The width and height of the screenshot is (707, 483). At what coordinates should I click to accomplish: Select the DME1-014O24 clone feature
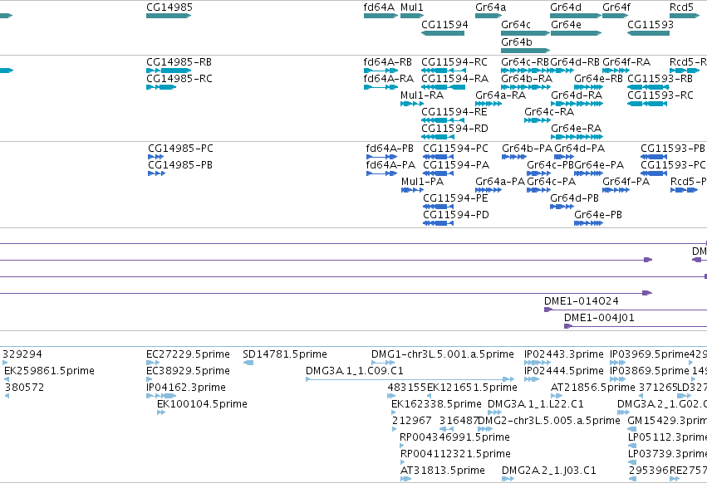626,310
